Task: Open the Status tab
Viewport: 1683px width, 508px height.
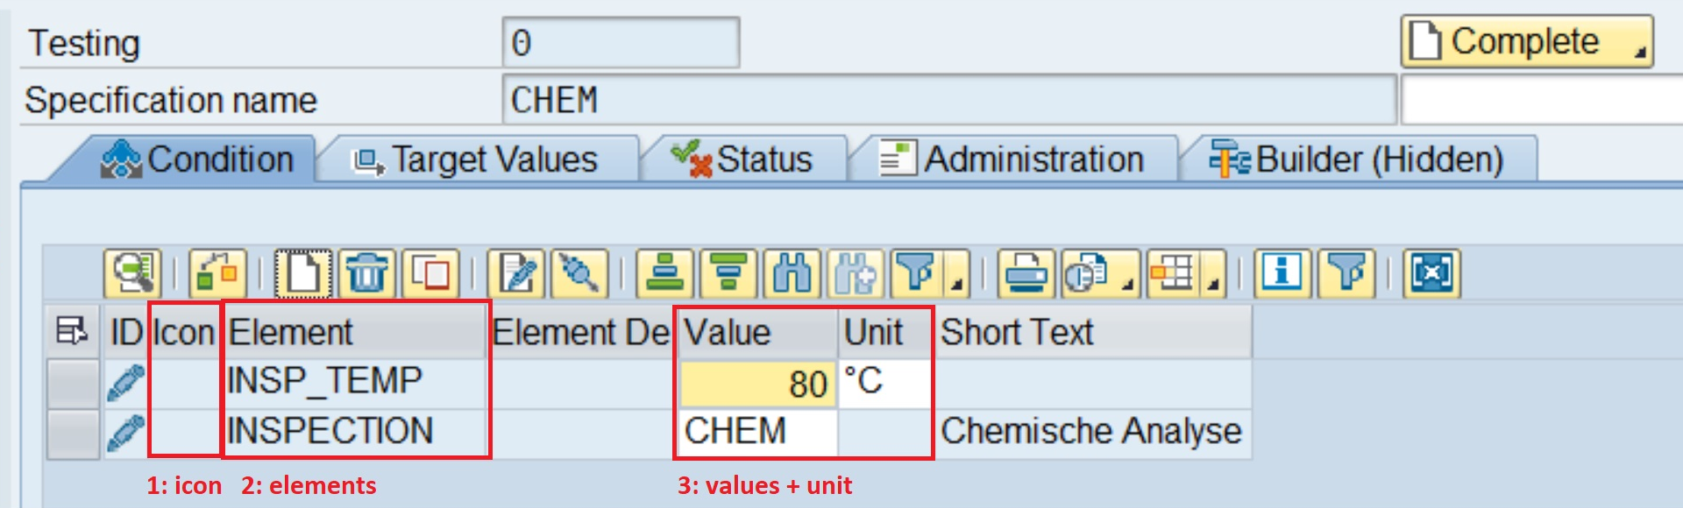Action: coord(743,159)
